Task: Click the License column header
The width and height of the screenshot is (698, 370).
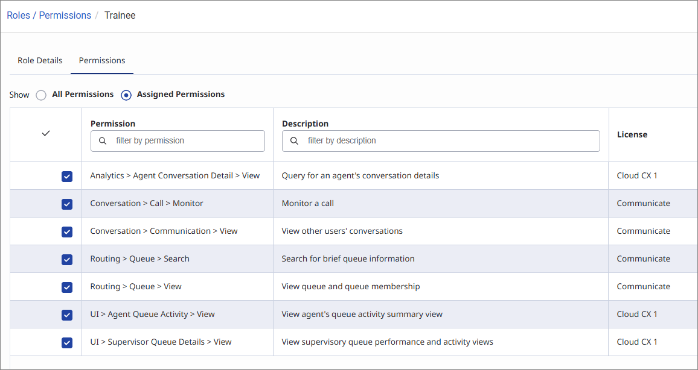Action: coord(632,135)
